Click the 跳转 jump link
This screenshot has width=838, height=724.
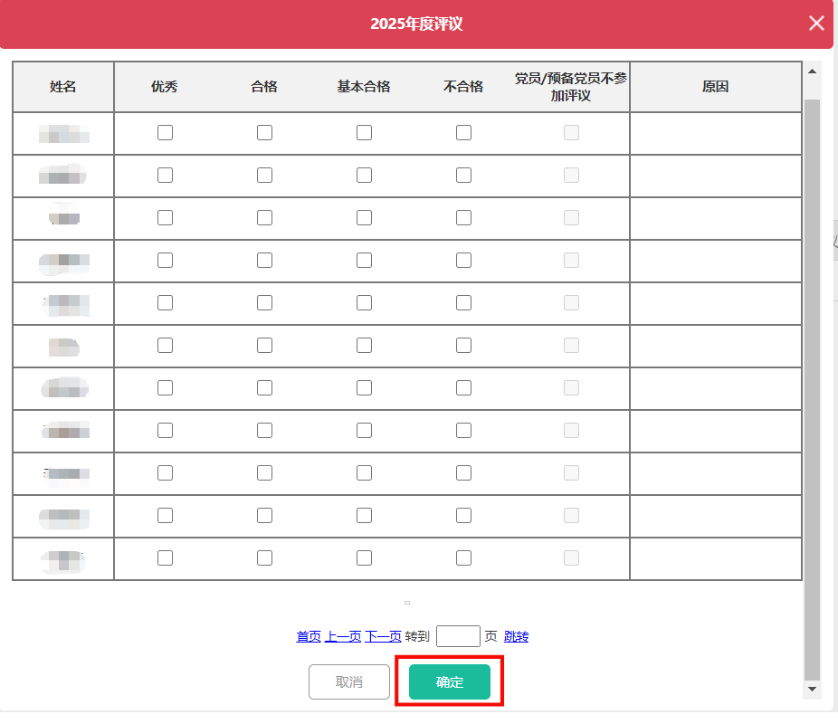pos(516,636)
